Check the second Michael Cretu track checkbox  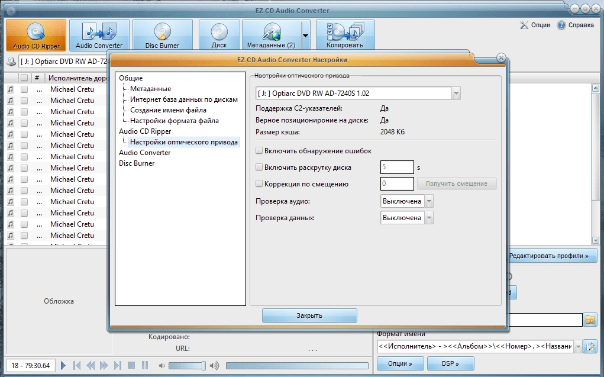point(24,100)
